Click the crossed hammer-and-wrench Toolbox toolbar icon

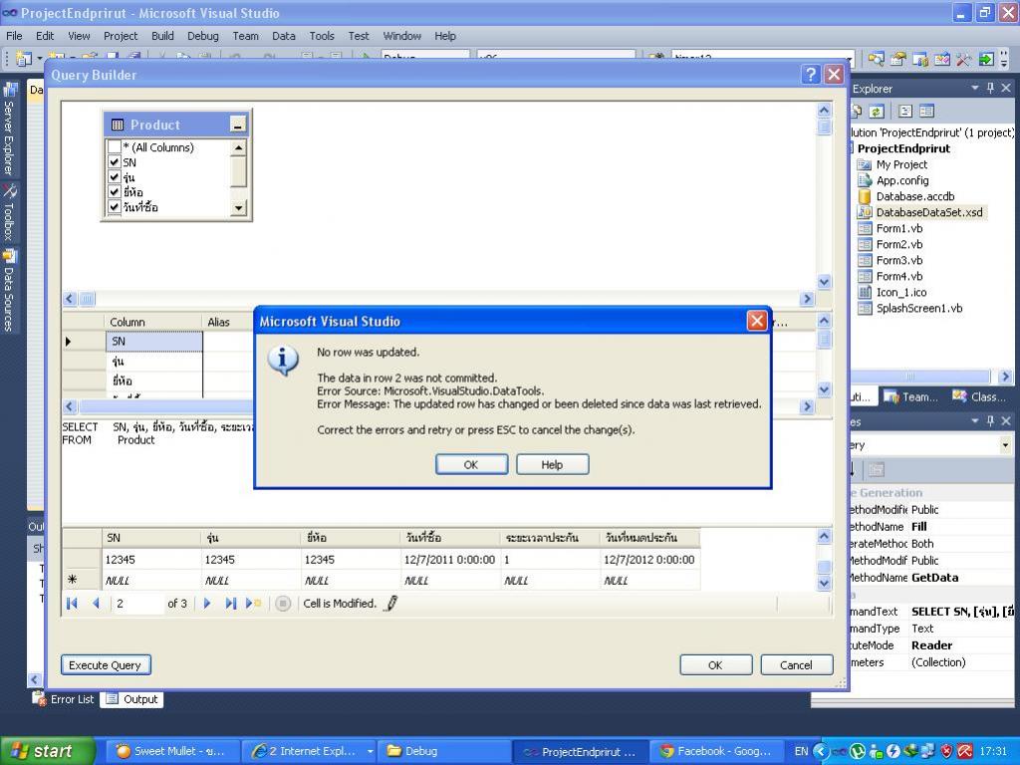coord(963,60)
